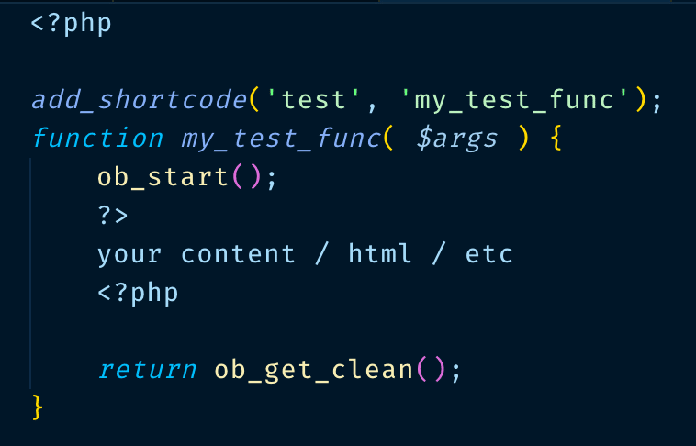Click the word etc in the template line

pos(488,254)
